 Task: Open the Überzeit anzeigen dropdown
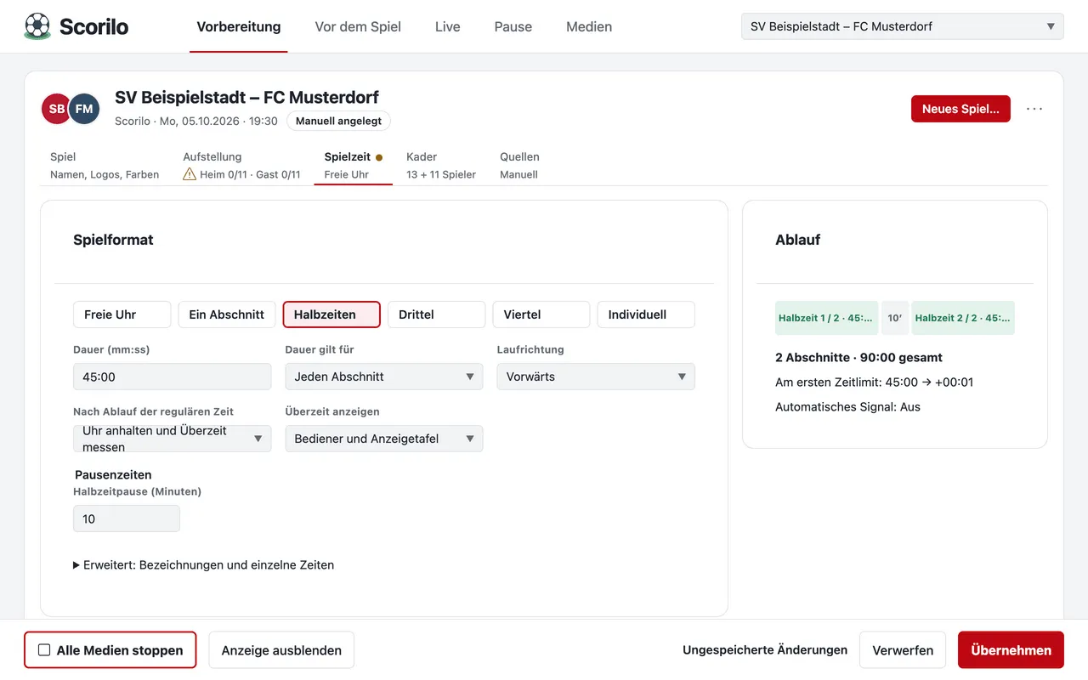pos(383,439)
